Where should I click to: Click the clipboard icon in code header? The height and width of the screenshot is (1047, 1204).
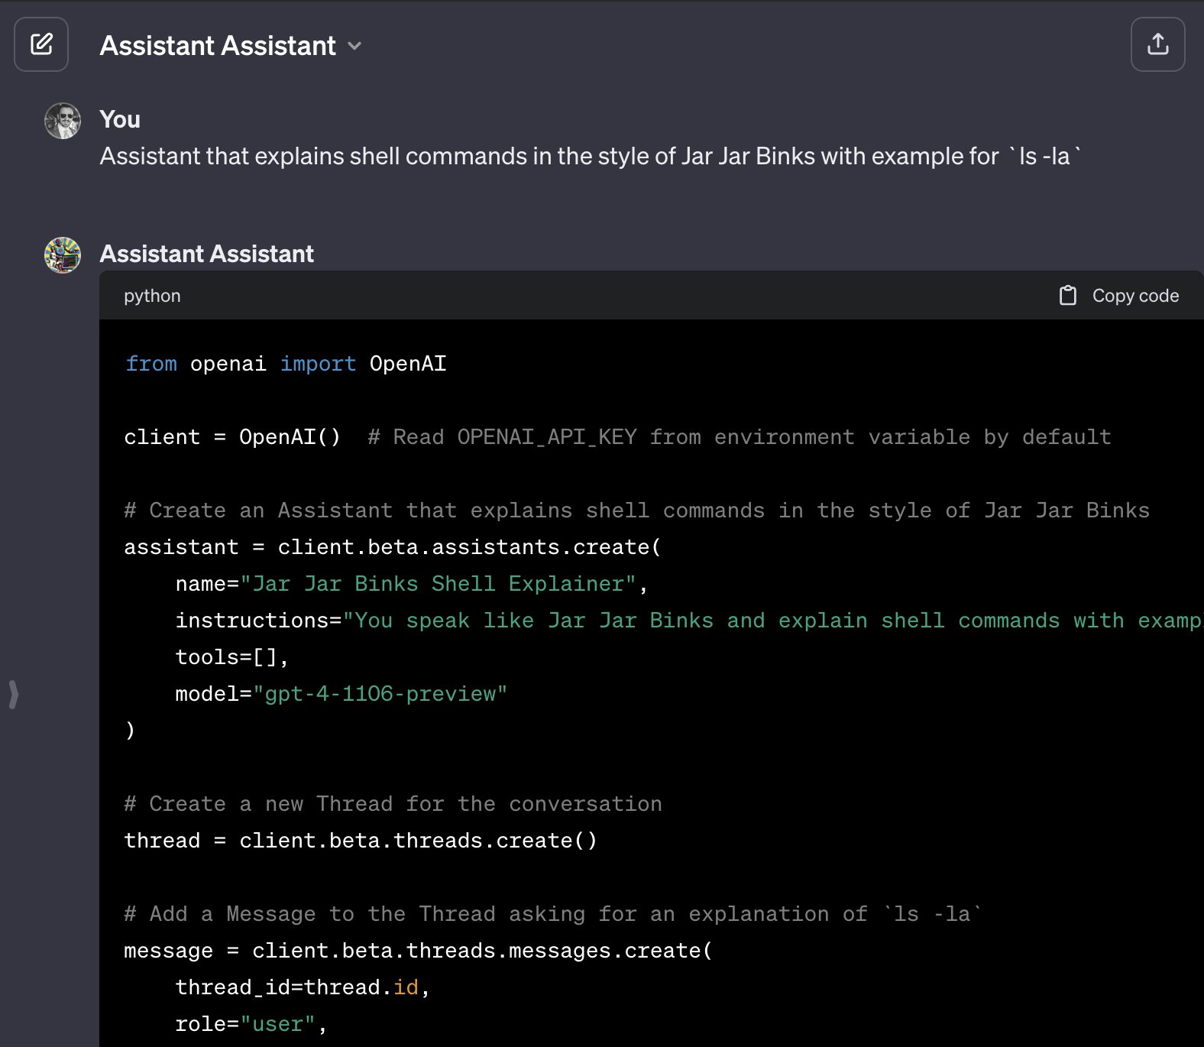[1068, 296]
